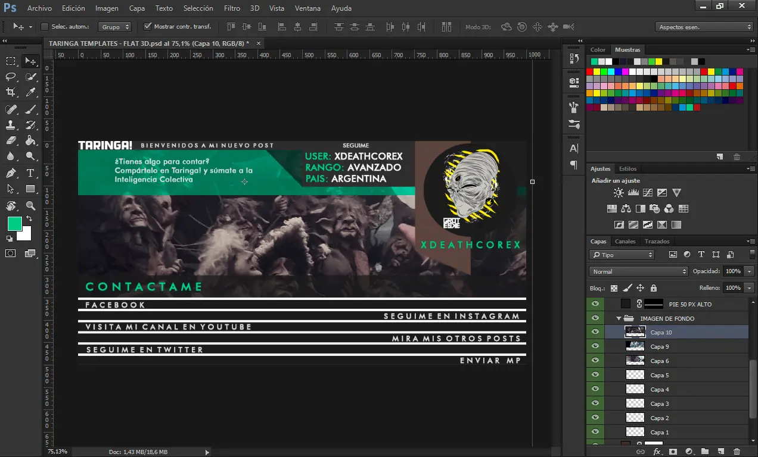
Task: Click the zoom percentage field 75,13%
Action: tap(57, 452)
